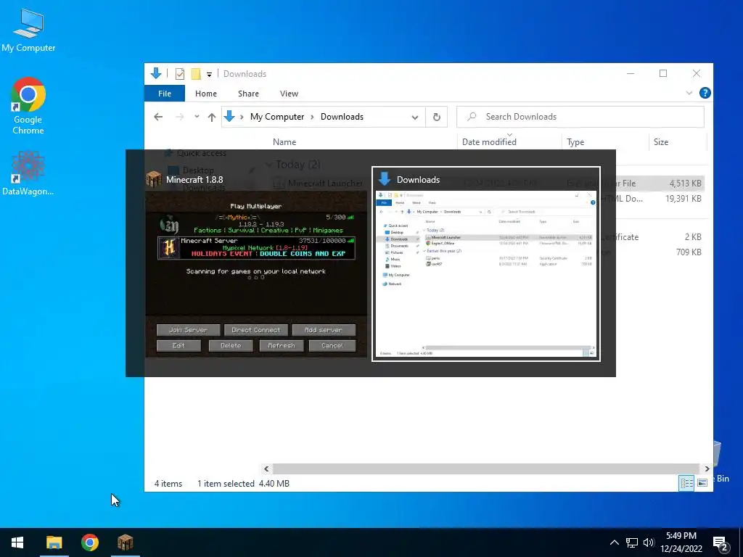Open recent locations dropdown
The height and width of the screenshot is (557, 743).
197,117
